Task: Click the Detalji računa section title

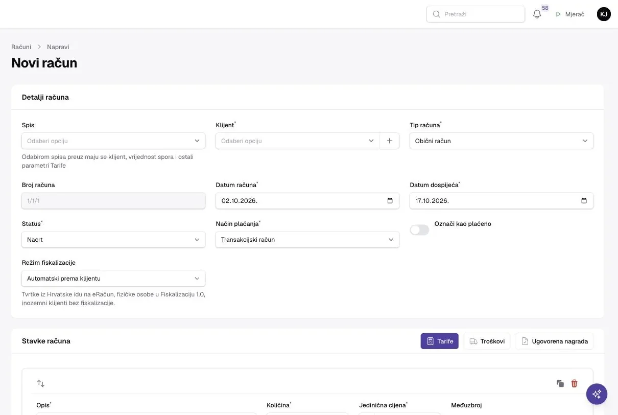Action: (45, 97)
